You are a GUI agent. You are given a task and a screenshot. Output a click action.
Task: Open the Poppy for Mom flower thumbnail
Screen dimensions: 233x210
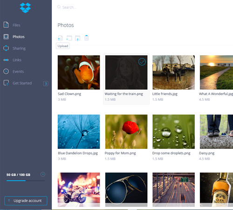pos(126,132)
